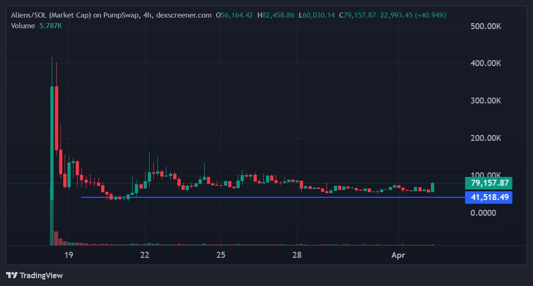Click the Volume label in the legend
533x286 pixels.
point(23,26)
